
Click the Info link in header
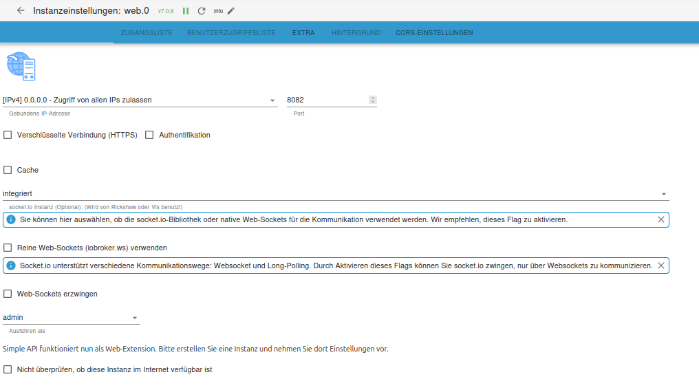(218, 11)
